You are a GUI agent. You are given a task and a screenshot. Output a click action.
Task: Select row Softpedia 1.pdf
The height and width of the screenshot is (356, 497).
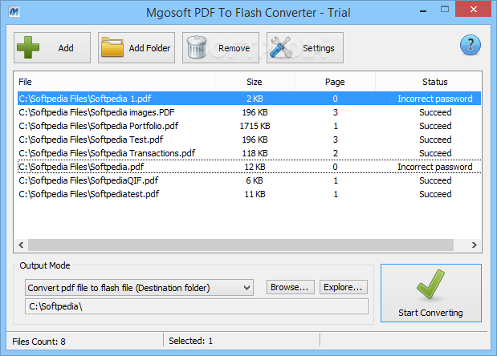pos(249,99)
